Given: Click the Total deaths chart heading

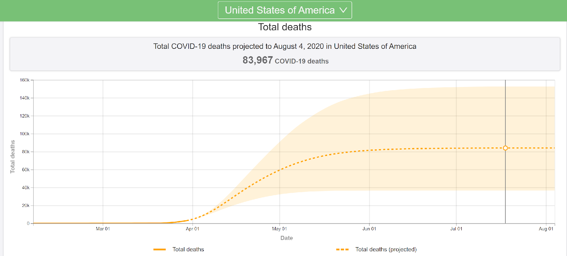Looking at the screenshot, I should coord(285,27).
